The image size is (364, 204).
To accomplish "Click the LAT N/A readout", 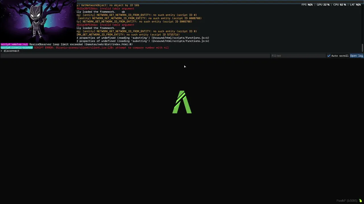I will pos(355,5).
